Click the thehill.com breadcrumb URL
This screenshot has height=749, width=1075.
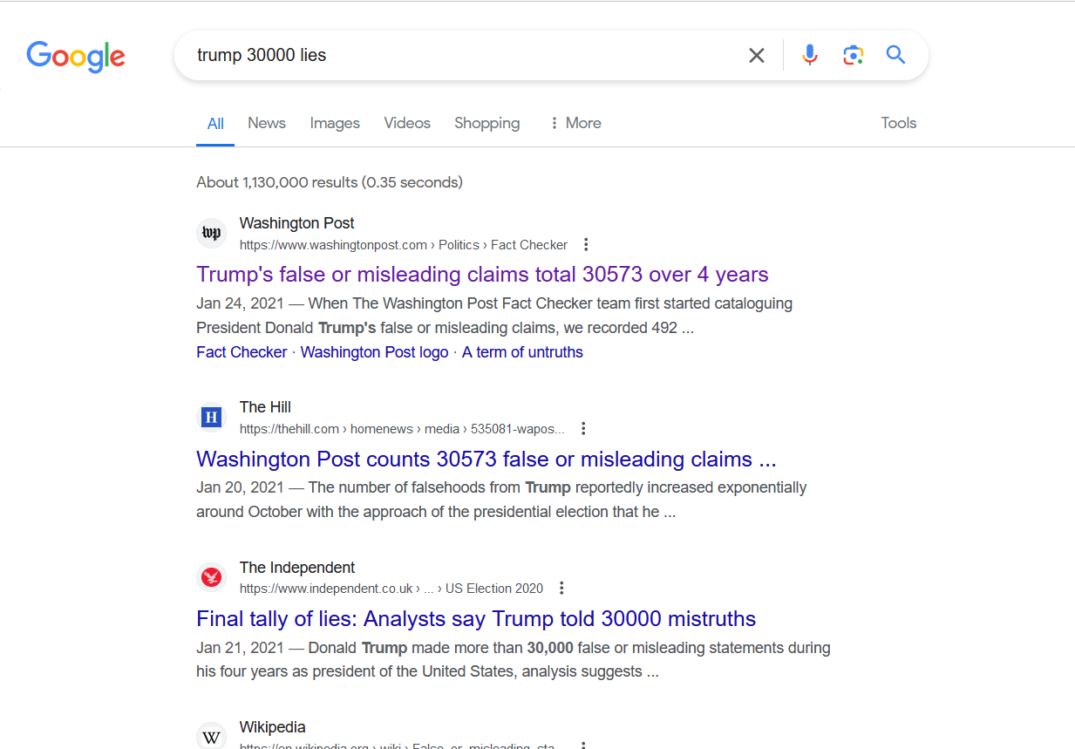pyautogui.click(x=402, y=429)
